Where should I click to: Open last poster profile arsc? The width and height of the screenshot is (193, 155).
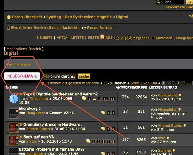point(162,138)
